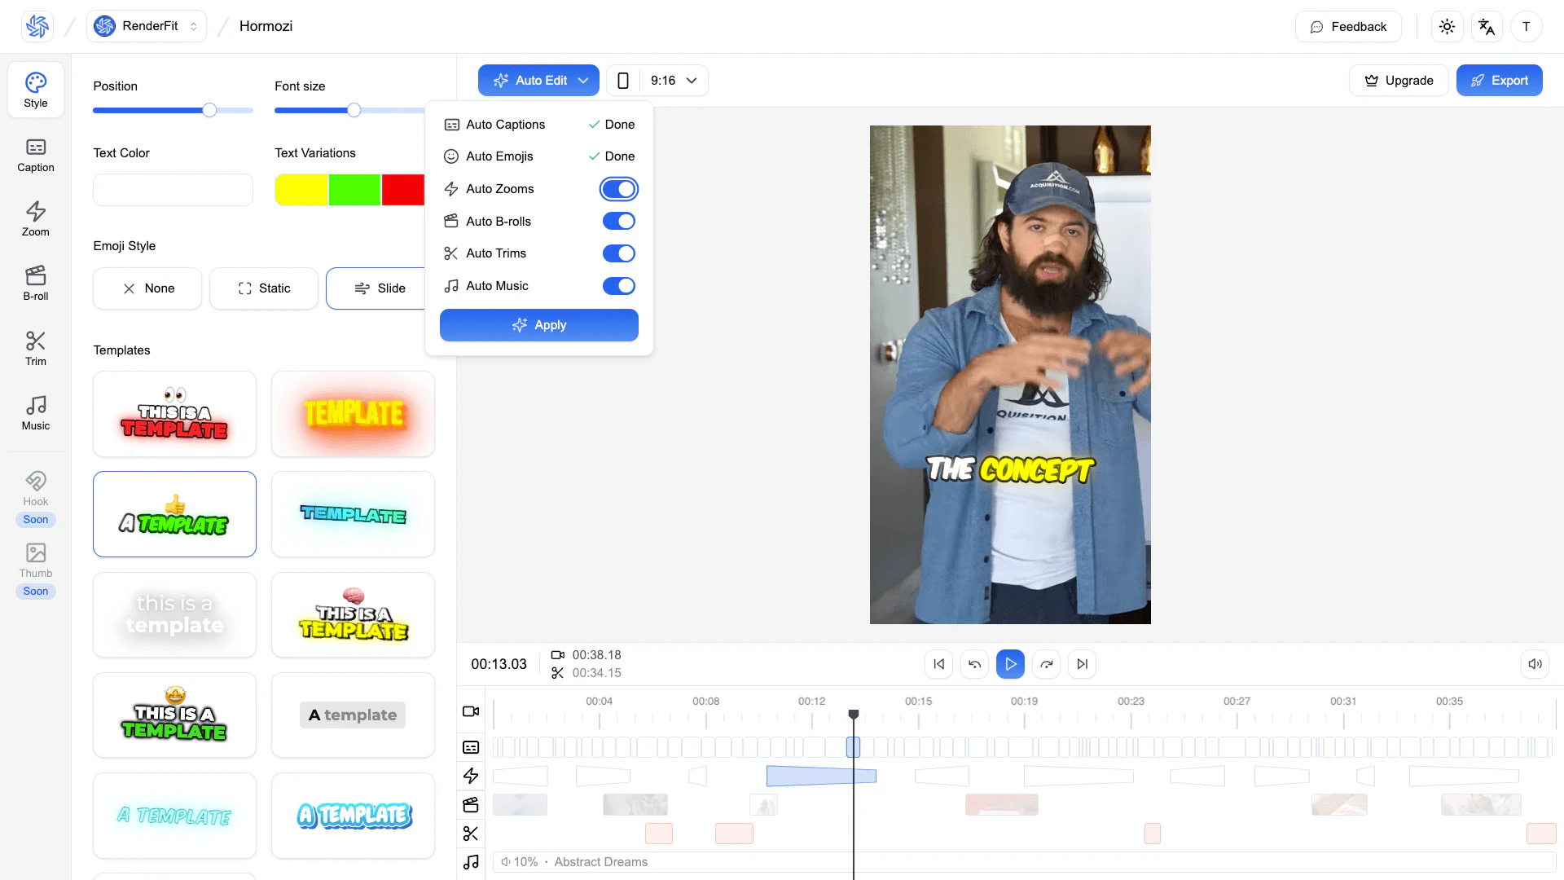Viewport: 1564px width, 880px height.
Task: Collapse the Auto Edit dropdown menu
Action: tap(538, 81)
